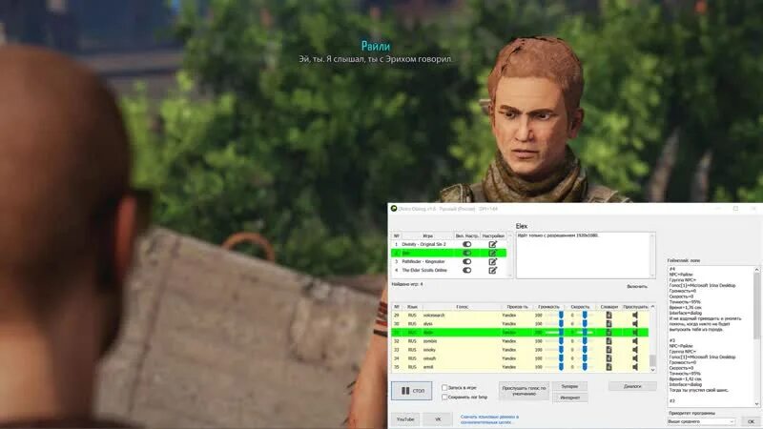Click log panel scrollbar up arrow
This screenshot has height=429, width=763.
click(756, 270)
